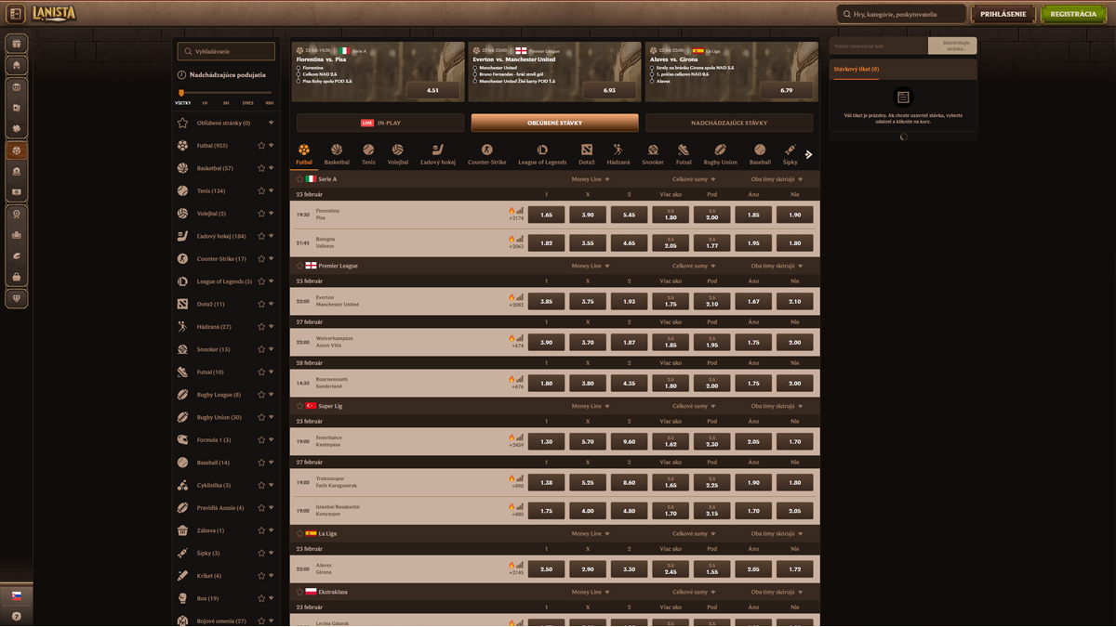Viewport: 1116px width, 627px height.
Task: Select the Counter-Strike sport tab
Action: point(486,154)
